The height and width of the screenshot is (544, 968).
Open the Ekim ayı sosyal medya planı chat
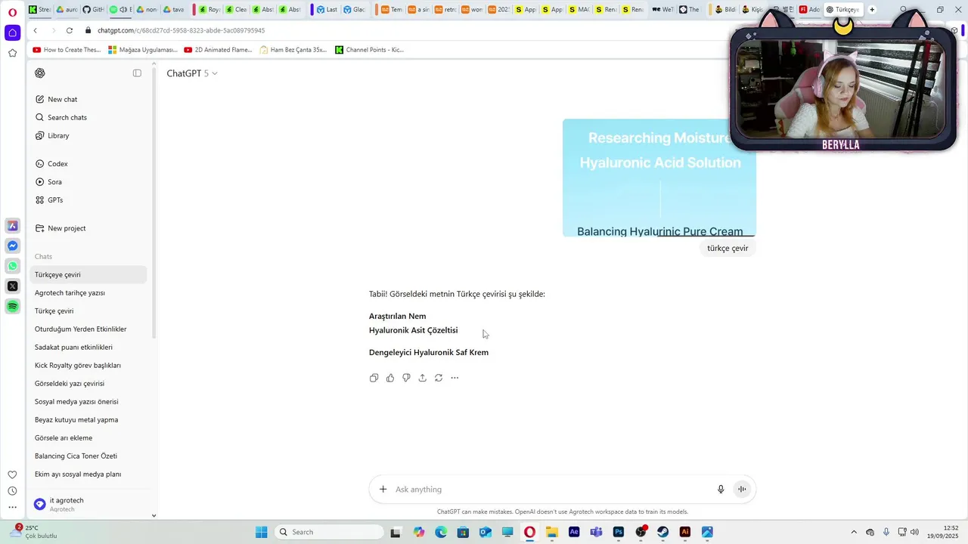pyautogui.click(x=88, y=474)
